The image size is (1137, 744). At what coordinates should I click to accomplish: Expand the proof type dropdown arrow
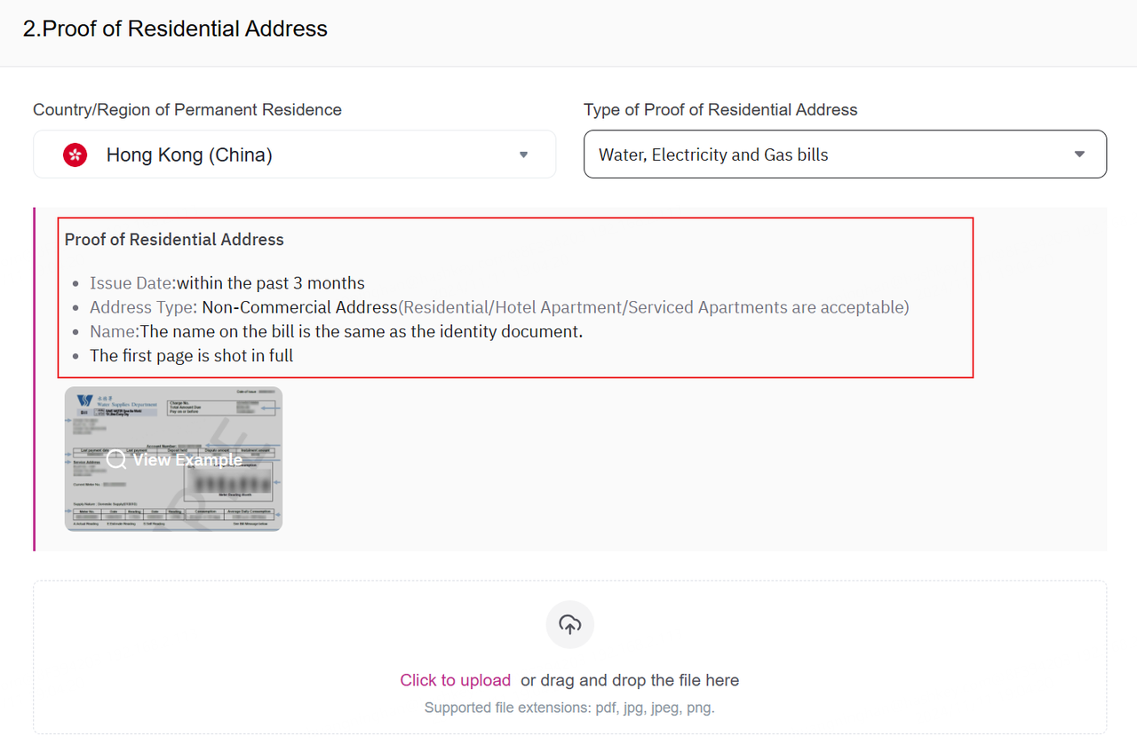(1079, 154)
